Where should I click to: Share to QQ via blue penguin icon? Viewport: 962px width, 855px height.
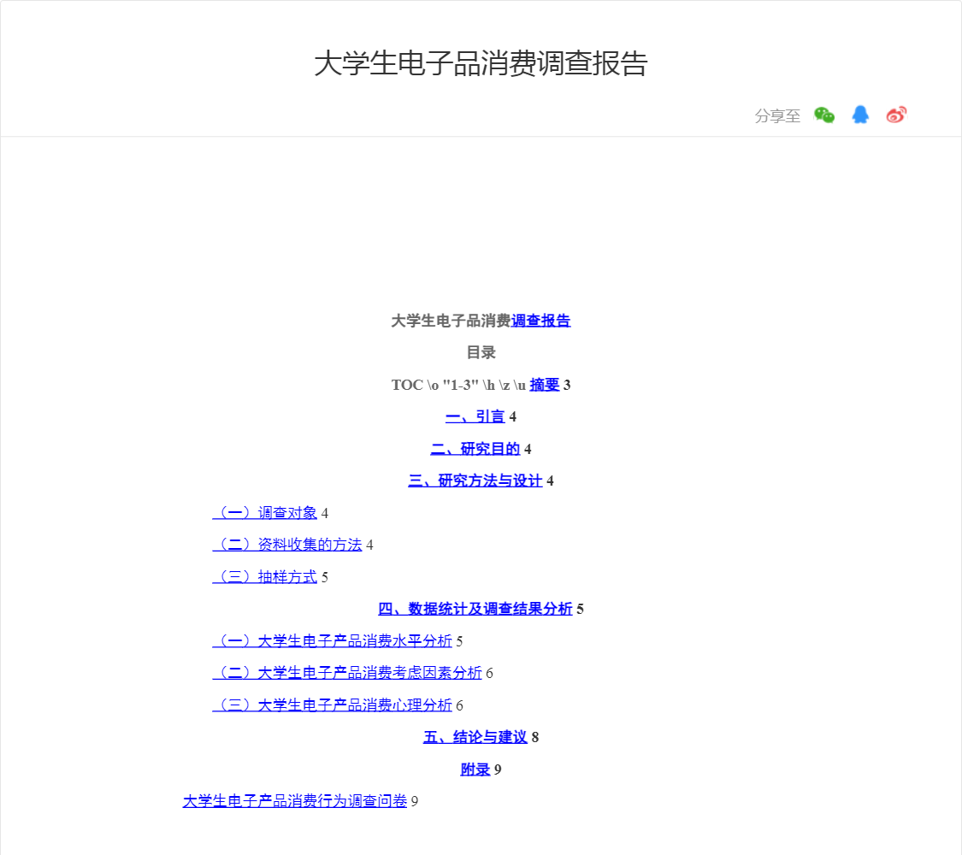point(860,115)
